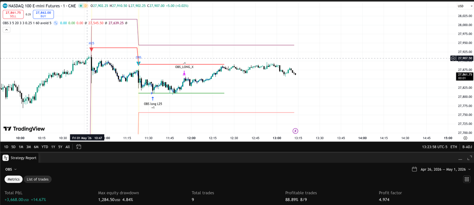Click the Strategy Report panel icon
Image resolution: width=474 pixels, height=205 pixels.
click(6, 158)
